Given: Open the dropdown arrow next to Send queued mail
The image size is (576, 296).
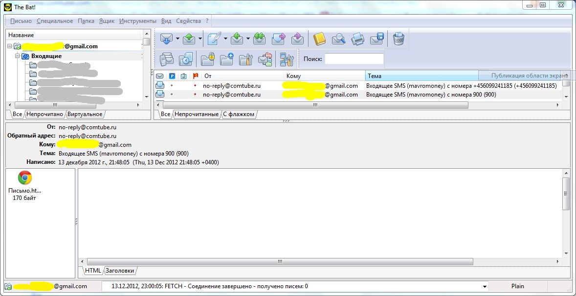Looking at the screenshot, I should tap(200, 39).
